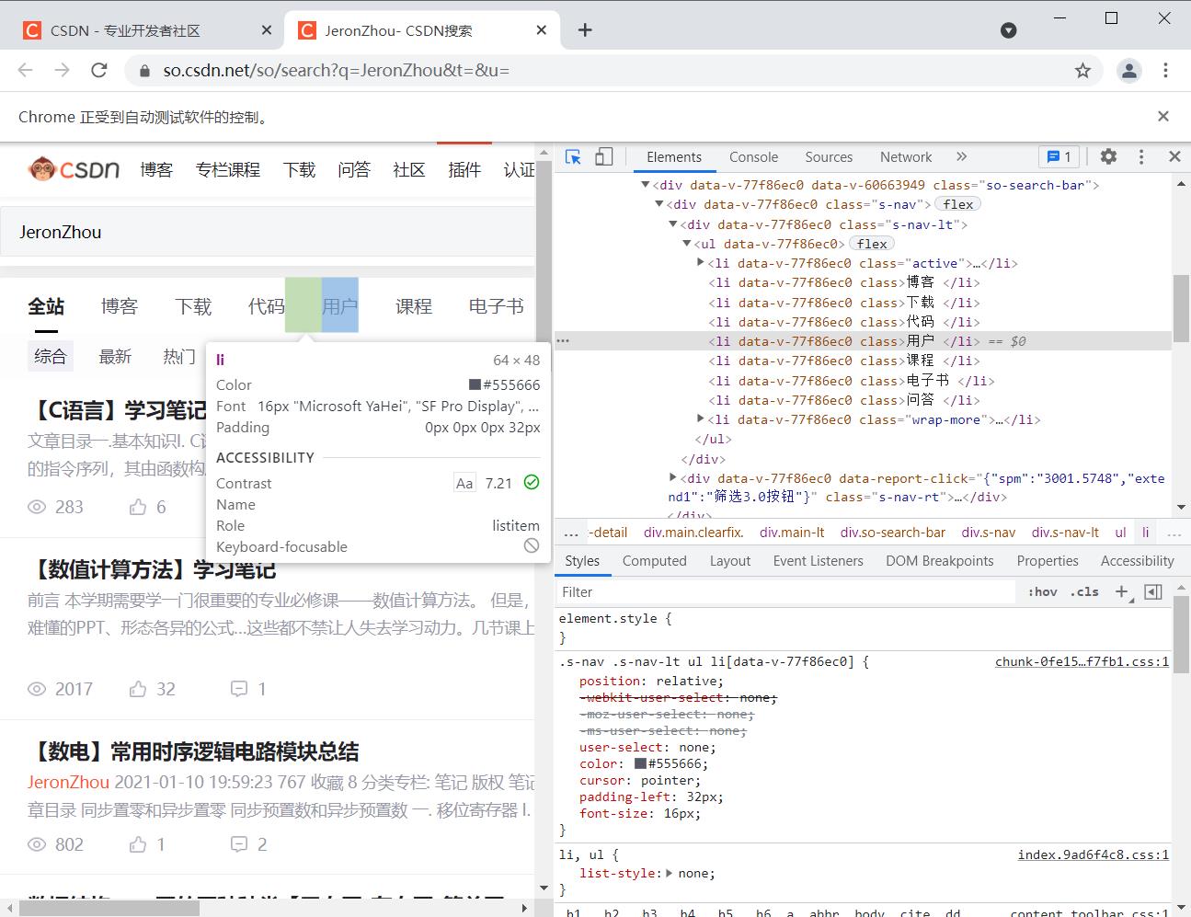Screen dimensions: 1191x917
Task: Click the JeronZhou search input field
Action: (x=267, y=232)
